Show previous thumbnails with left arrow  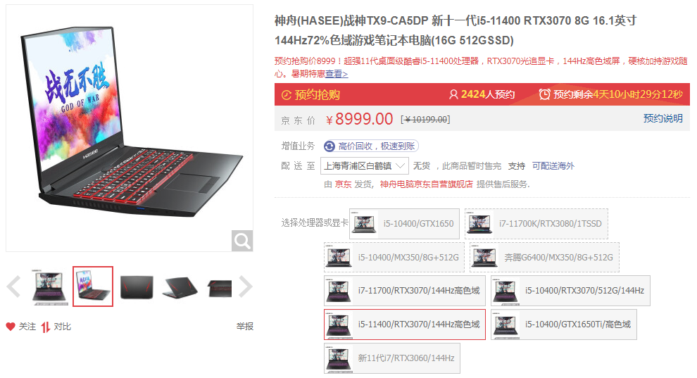click(x=14, y=286)
